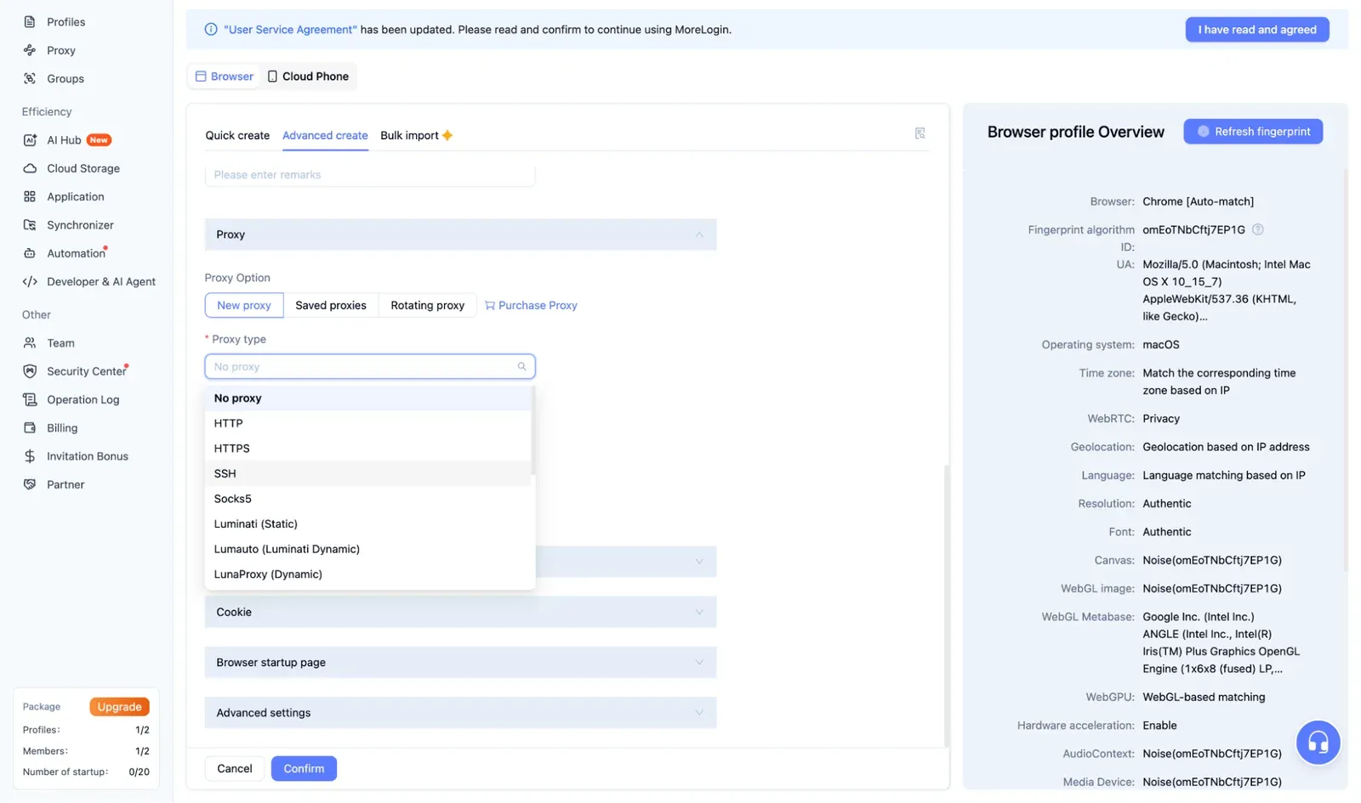Open Profiles in the sidebar
Image resolution: width=1361 pixels, height=803 pixels.
click(65, 22)
